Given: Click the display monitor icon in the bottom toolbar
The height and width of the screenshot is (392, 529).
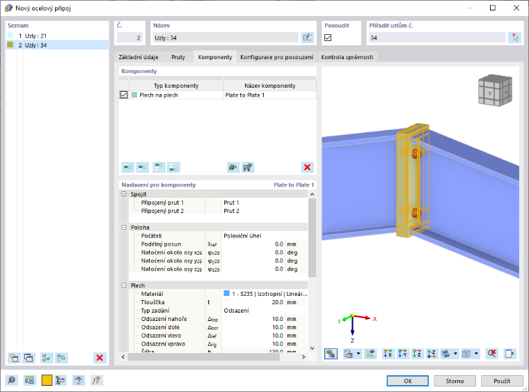Looking at the screenshot, I should tap(79, 381).
